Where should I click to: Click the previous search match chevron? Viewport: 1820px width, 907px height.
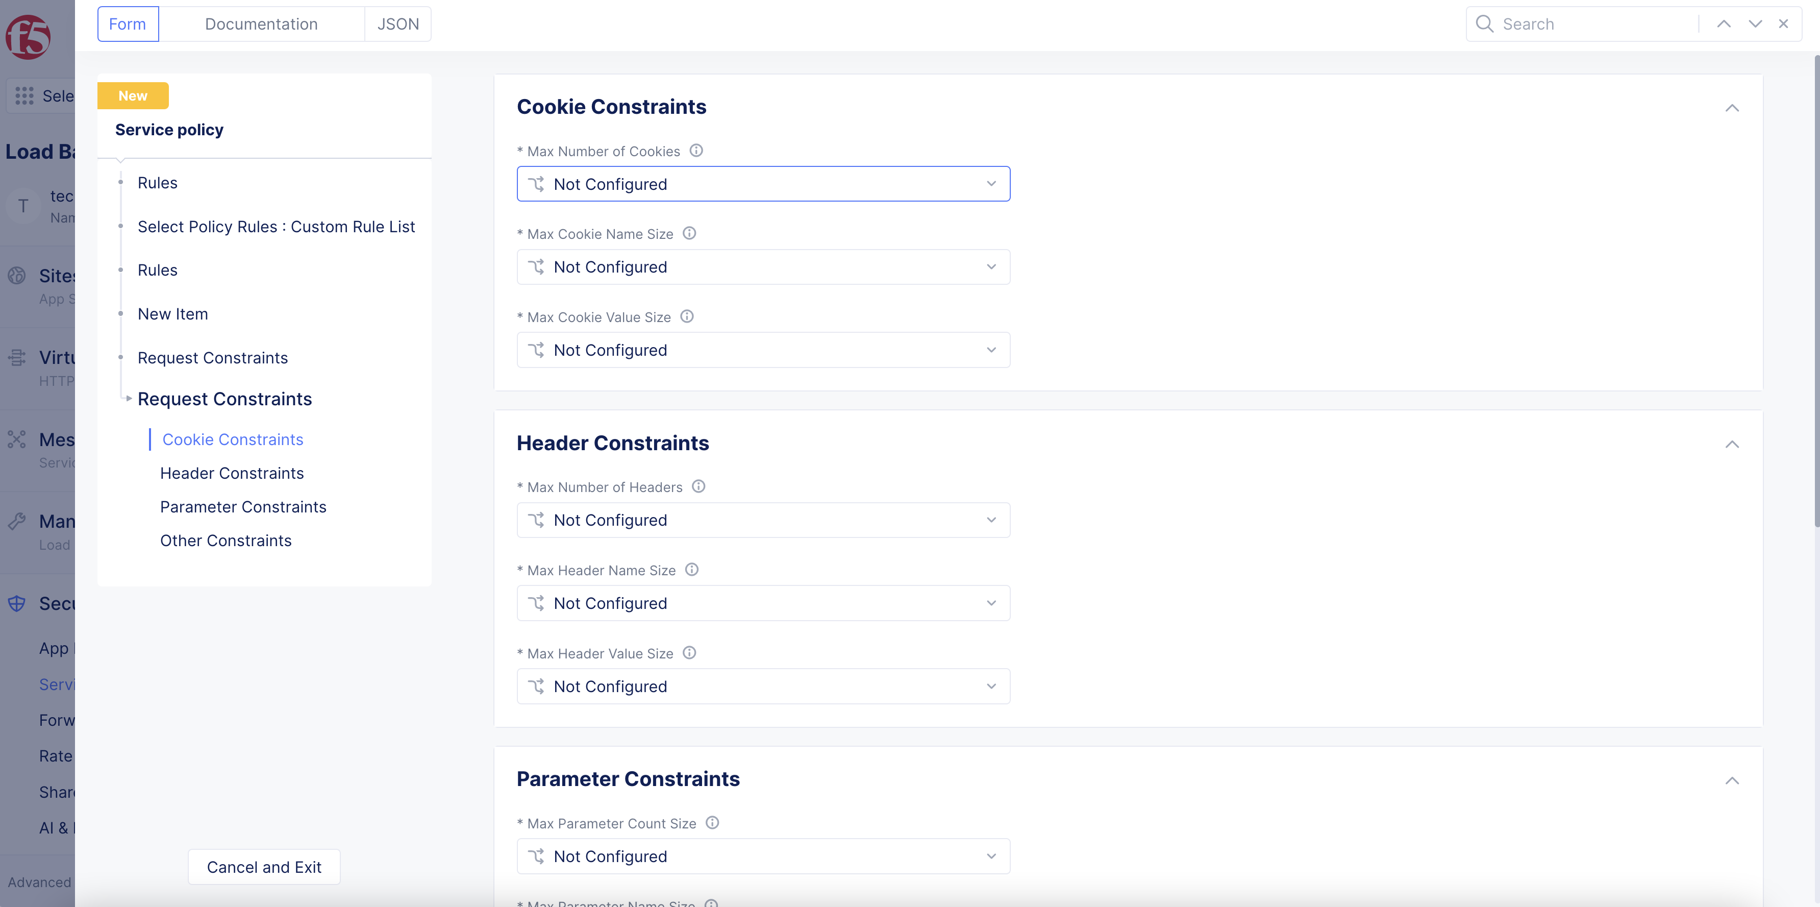(1724, 23)
